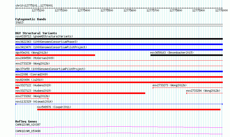Click the blue esv3622363 variant bar
The width and height of the screenshot is (230, 137).
point(119,44)
